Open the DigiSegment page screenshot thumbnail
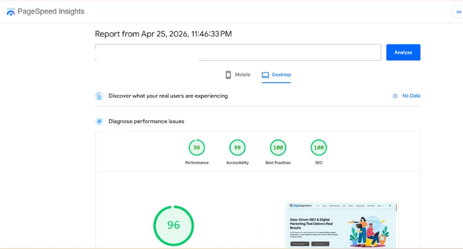This screenshot has height=249, width=463. (341, 225)
